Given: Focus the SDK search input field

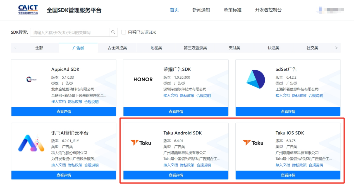Looking at the screenshot, I should pos(70,33).
